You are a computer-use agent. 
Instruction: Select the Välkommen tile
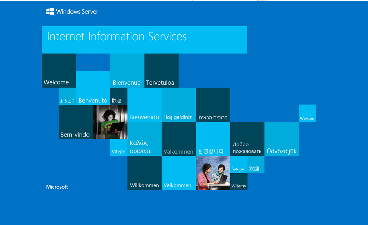point(179,139)
